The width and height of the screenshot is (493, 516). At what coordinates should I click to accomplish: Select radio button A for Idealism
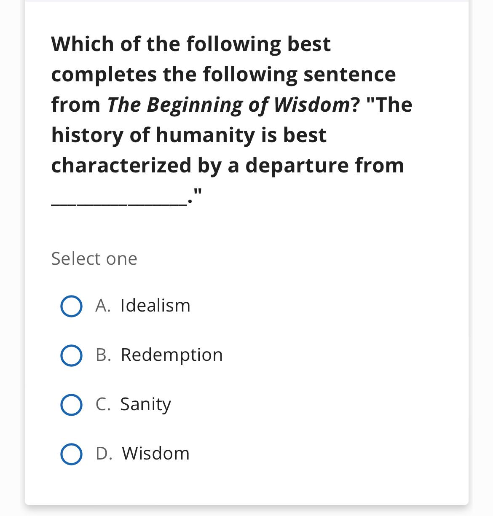[72, 305]
